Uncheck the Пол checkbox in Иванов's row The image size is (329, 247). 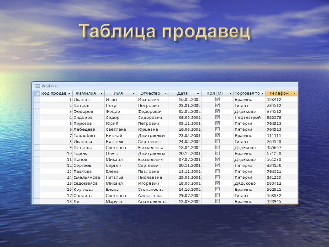(218, 99)
